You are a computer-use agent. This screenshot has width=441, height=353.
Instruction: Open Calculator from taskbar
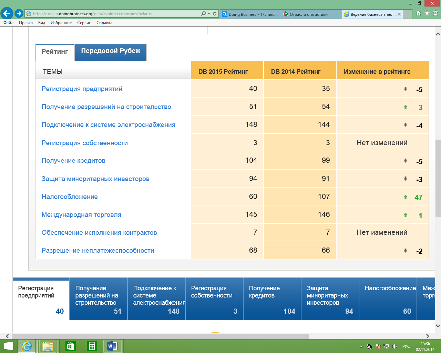coord(92,346)
